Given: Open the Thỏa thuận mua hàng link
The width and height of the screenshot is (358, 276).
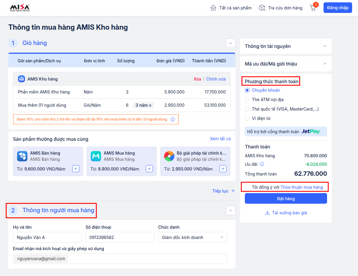Looking at the screenshot, I should point(302,187).
